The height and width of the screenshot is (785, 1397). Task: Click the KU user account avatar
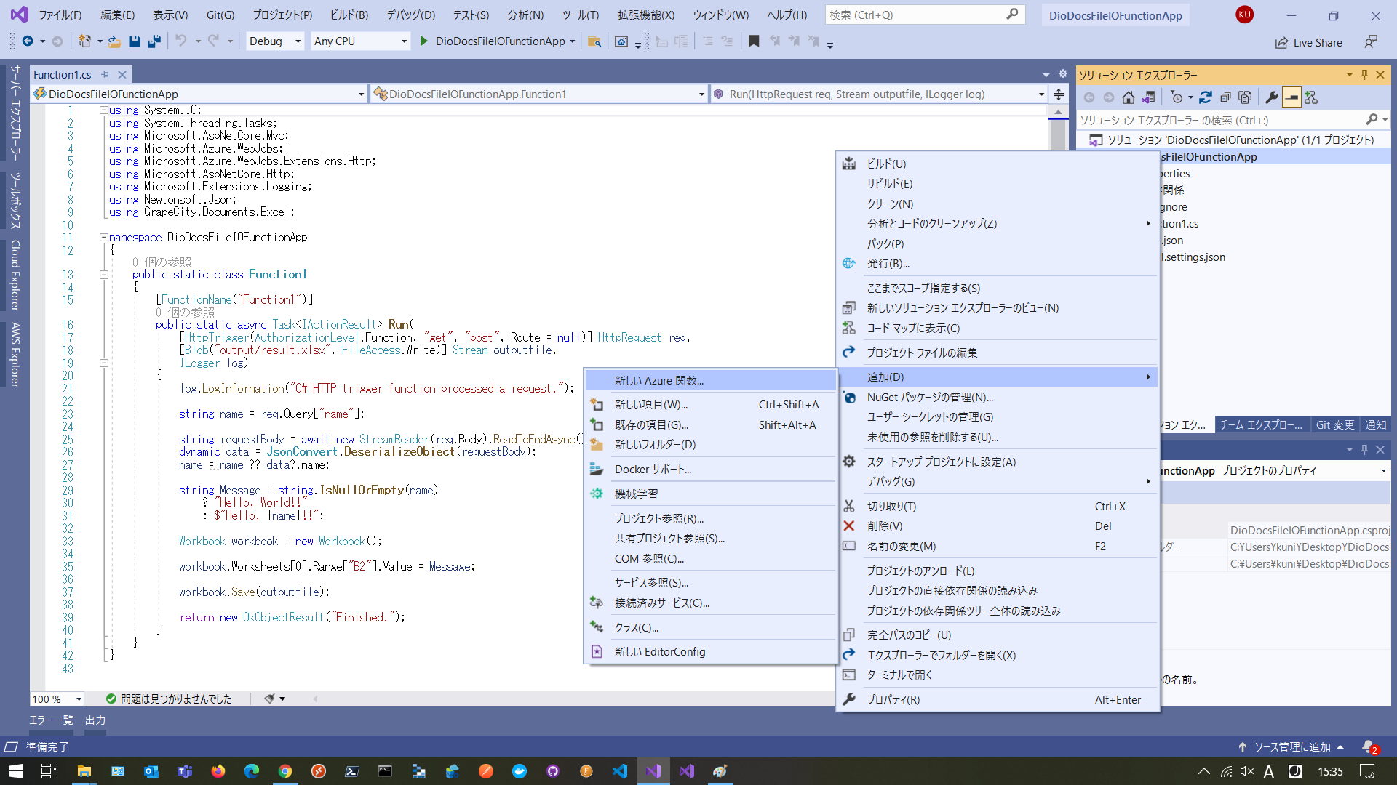[1244, 15]
